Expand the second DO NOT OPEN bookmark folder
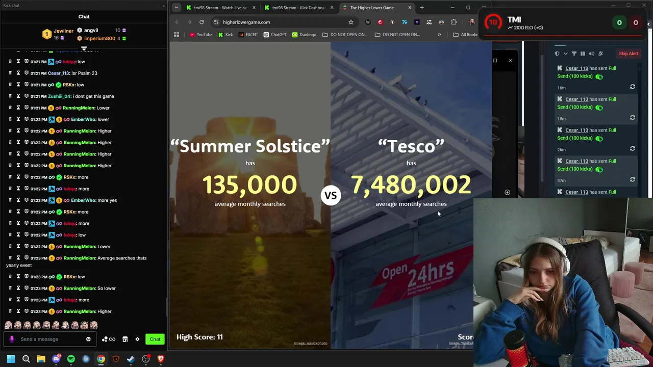The height and width of the screenshot is (367, 653). pyautogui.click(x=397, y=35)
